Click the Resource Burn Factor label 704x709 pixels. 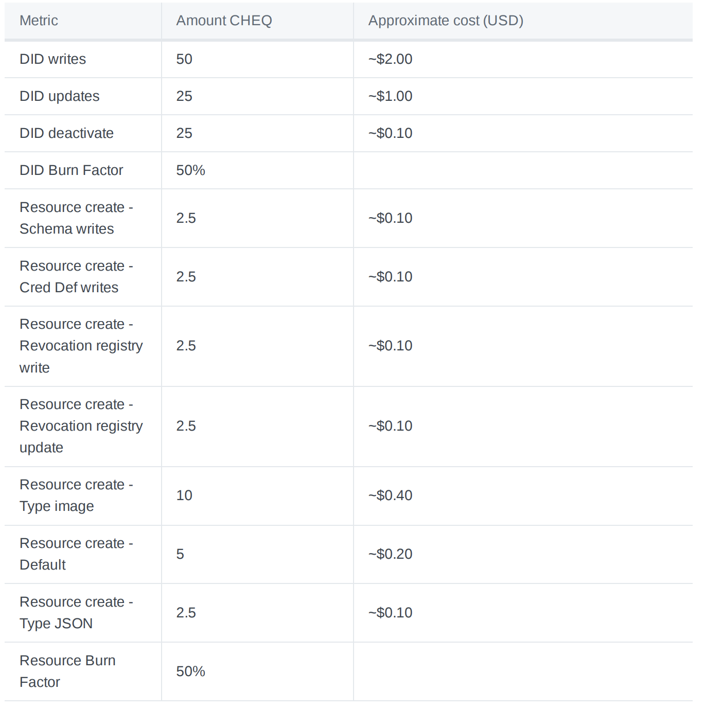click(x=67, y=671)
